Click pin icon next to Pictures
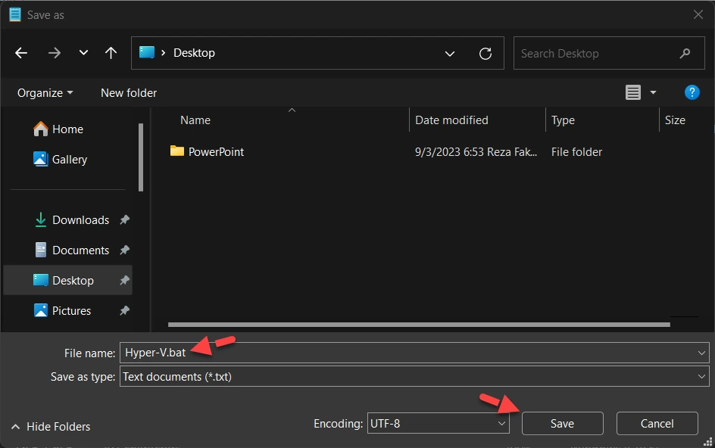Viewport: 715px width, 448px height. [124, 311]
